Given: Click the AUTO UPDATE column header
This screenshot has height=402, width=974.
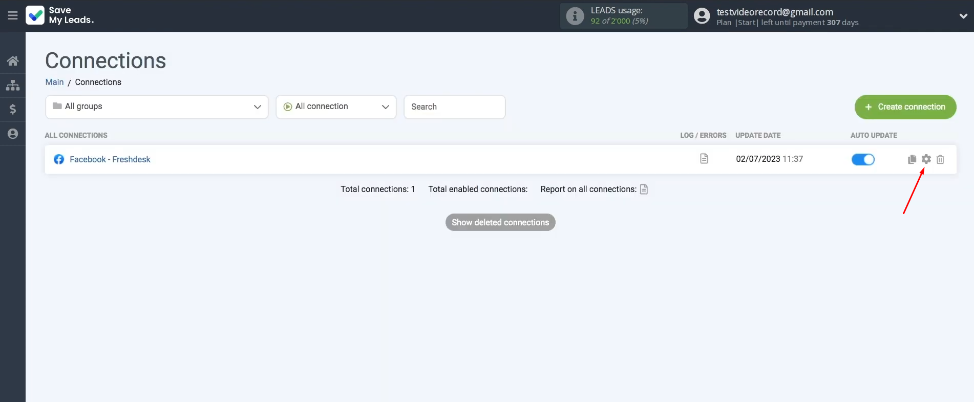Looking at the screenshot, I should [x=874, y=135].
